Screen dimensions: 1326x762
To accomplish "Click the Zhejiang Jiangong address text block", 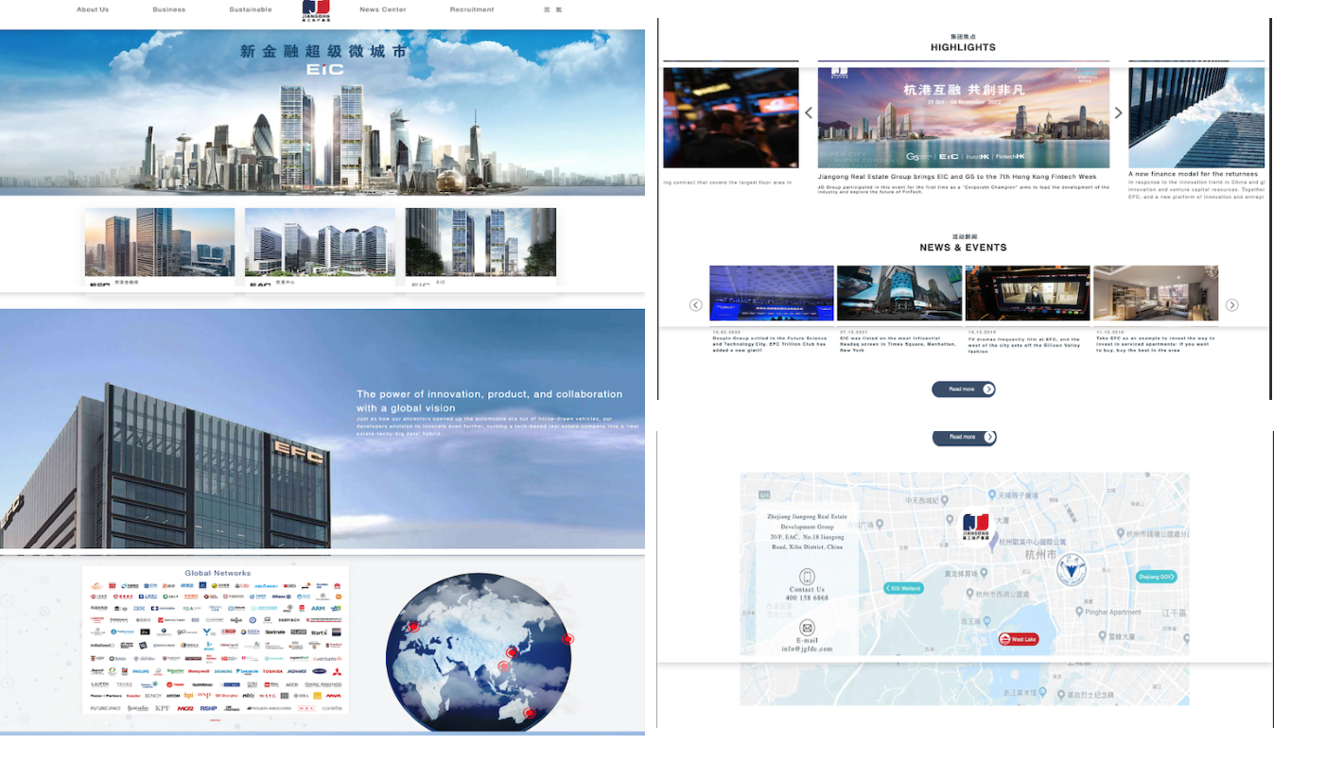I will click(807, 531).
